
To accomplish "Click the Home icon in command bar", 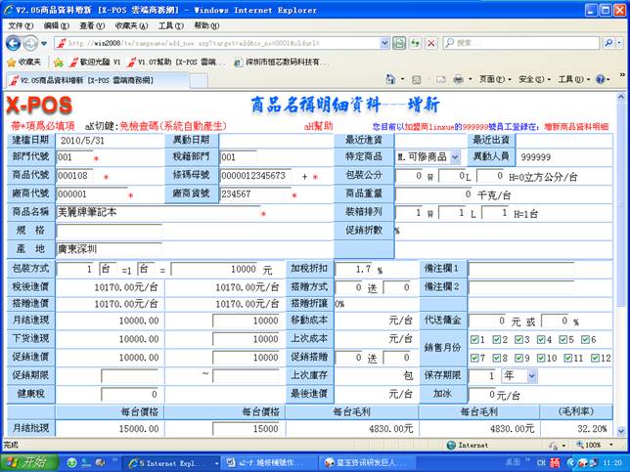I will click(390, 79).
